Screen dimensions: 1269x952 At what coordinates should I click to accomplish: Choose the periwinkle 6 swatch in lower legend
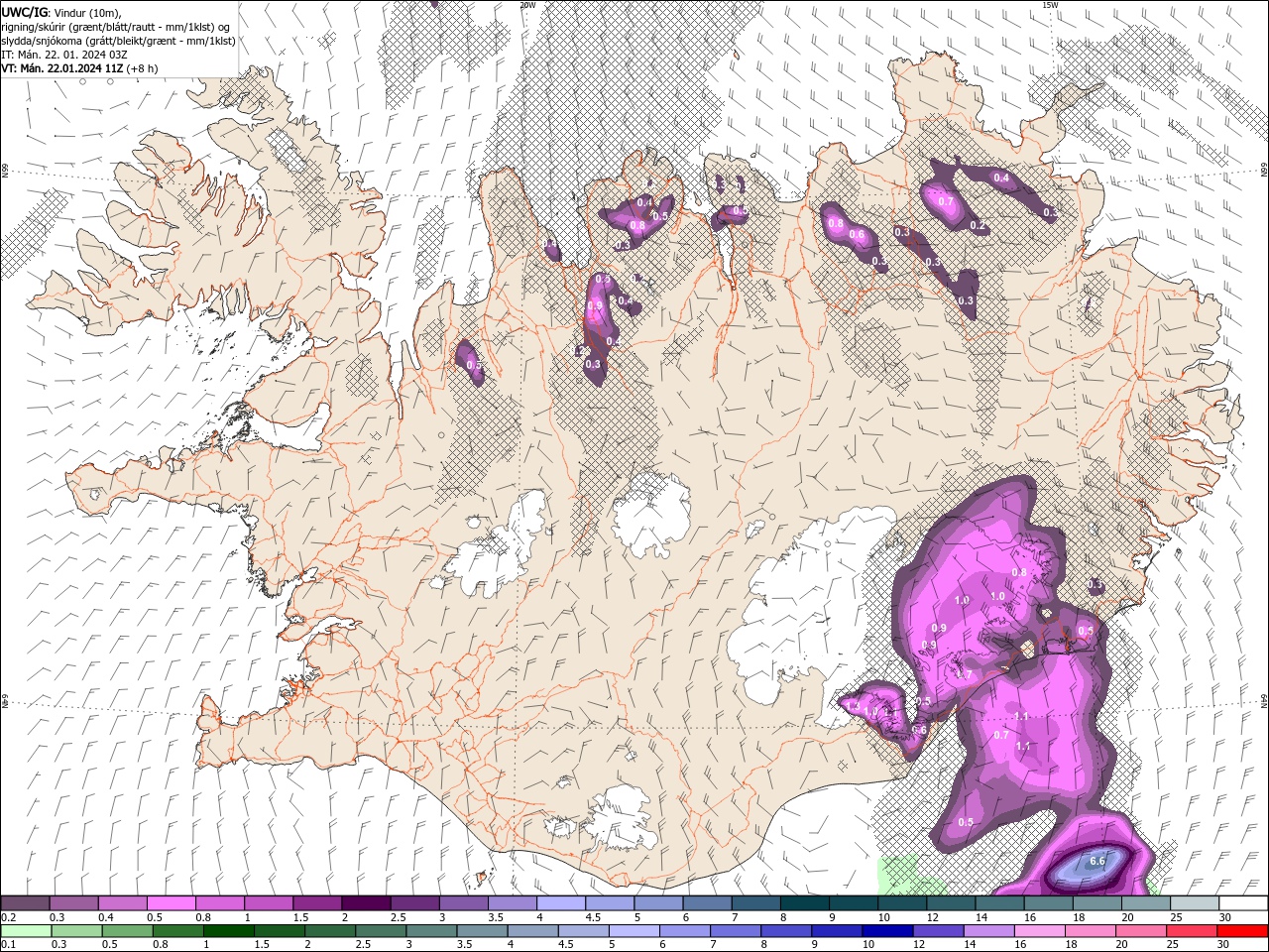pyautogui.click(x=684, y=931)
